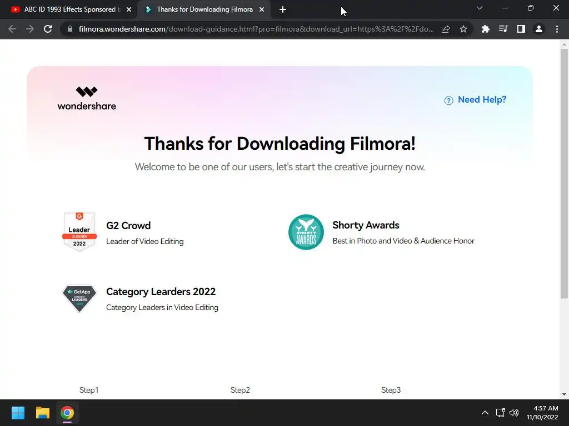Open the volume speaker tray icon

pos(514,413)
